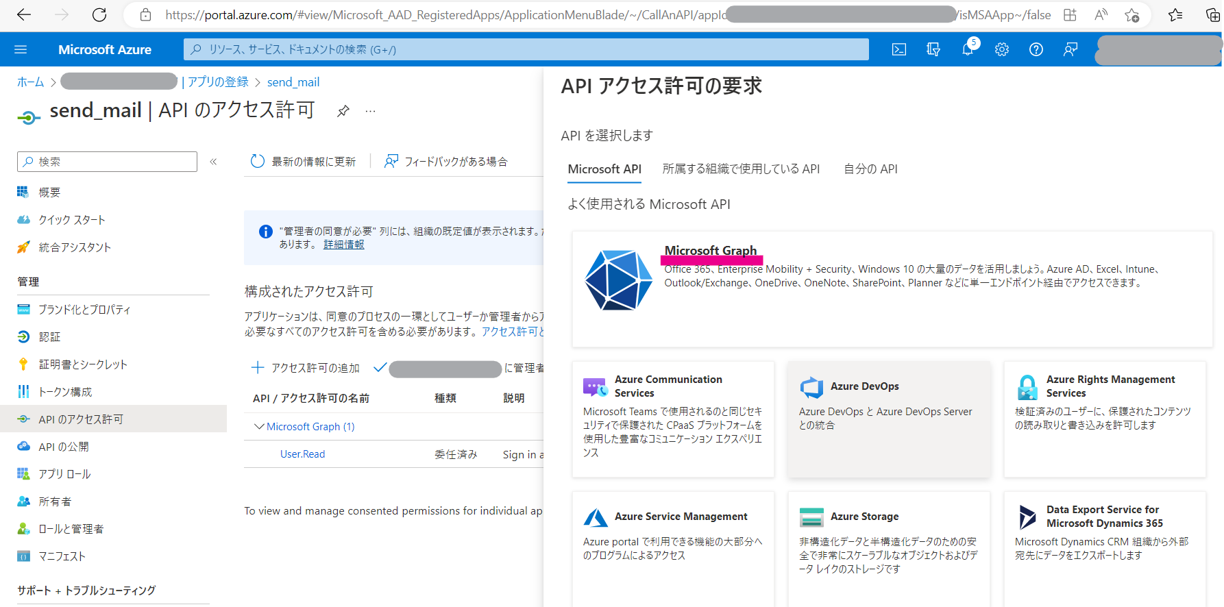View site info lock icon in address bar
Viewport: 1224px width, 607px height.
coord(145,14)
